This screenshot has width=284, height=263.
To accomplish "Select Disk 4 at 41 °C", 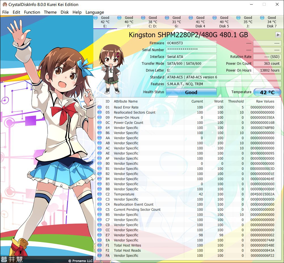I will [200, 22].
